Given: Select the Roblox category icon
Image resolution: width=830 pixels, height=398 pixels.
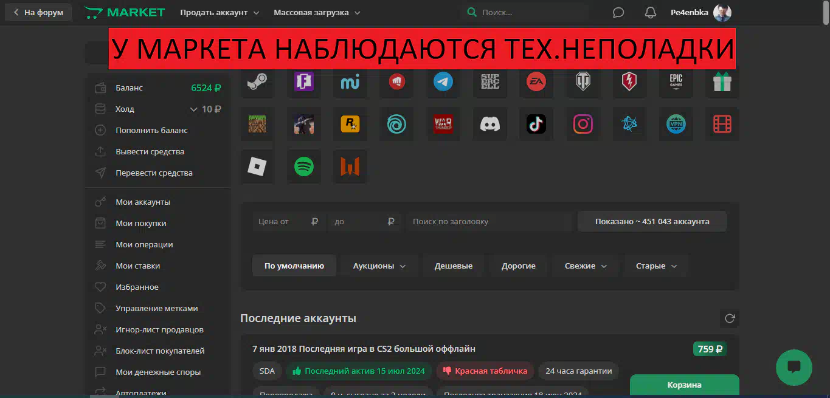Looking at the screenshot, I should tap(257, 166).
